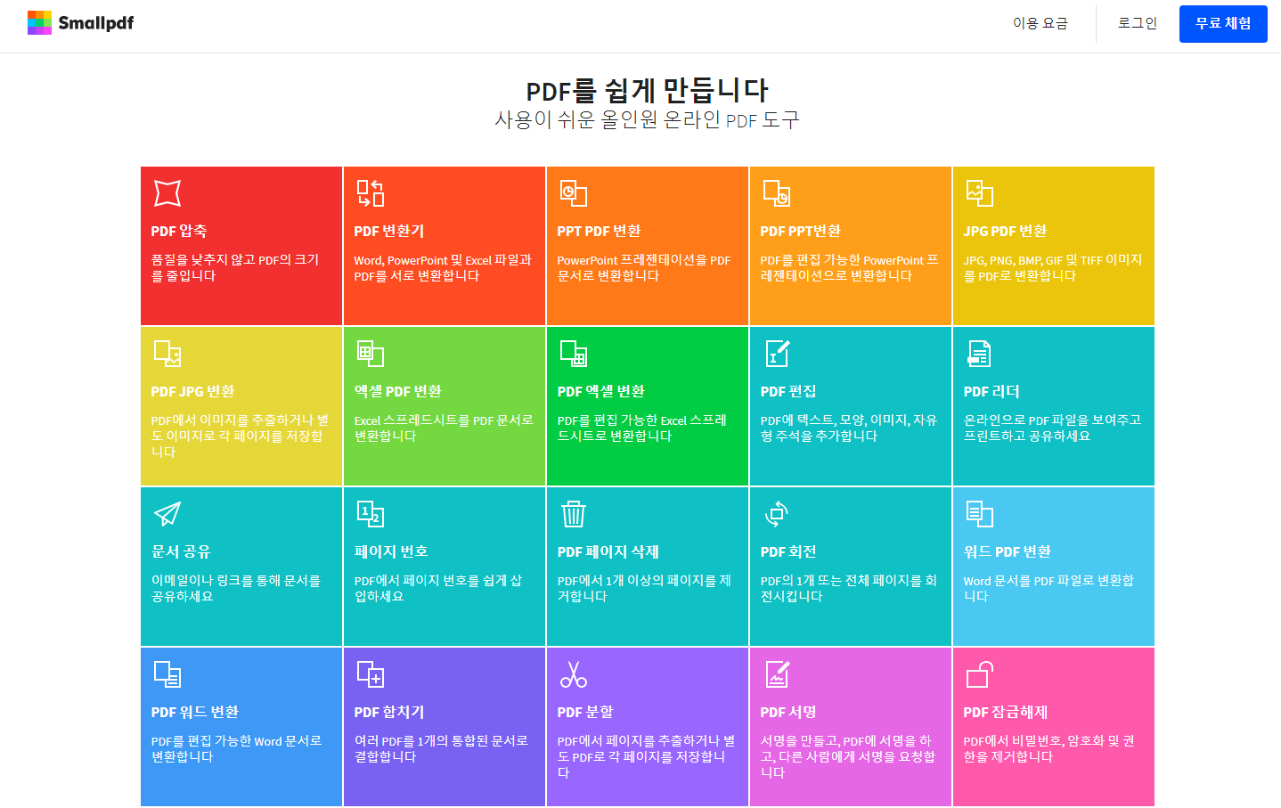Open the PDF 합치기 title
This screenshot has height=808, width=1281.
(x=389, y=713)
